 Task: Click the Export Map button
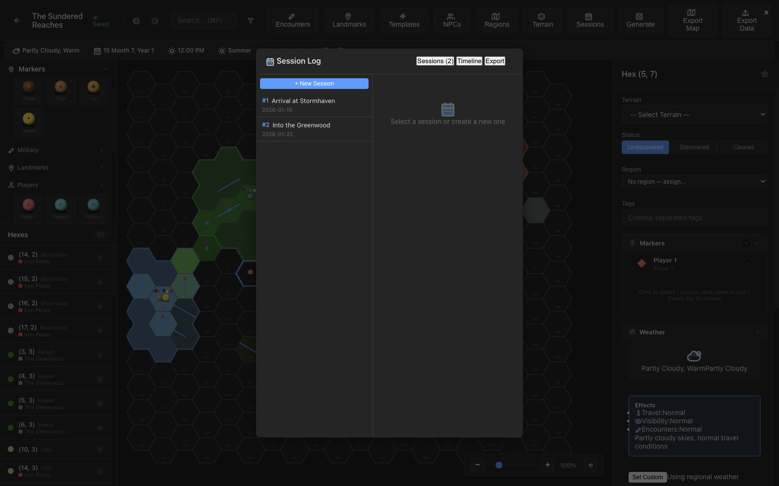click(692, 20)
